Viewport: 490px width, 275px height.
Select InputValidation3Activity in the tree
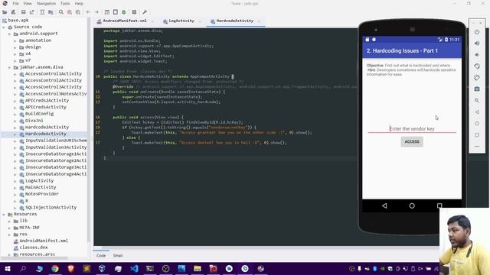pyautogui.click(x=56, y=147)
